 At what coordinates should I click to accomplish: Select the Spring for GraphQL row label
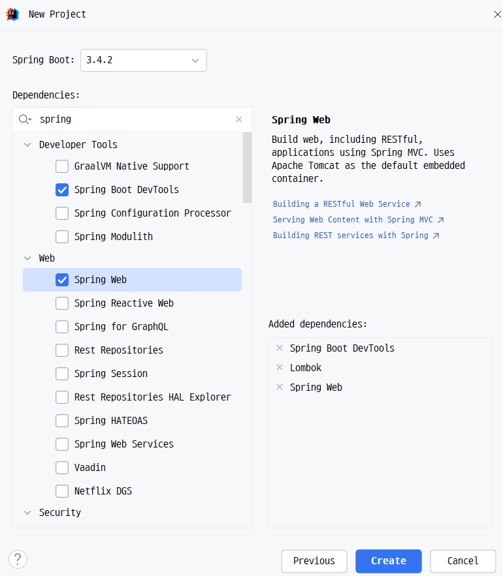point(121,327)
